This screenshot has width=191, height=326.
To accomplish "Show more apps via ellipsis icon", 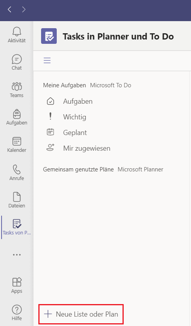I will [16, 255].
